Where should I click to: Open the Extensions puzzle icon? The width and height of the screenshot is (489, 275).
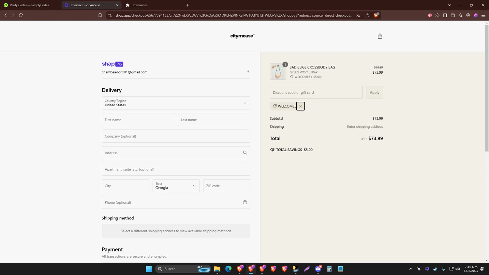[x=437, y=15]
